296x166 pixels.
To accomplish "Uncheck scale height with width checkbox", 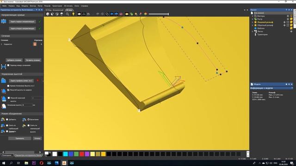I will coord(8,90).
